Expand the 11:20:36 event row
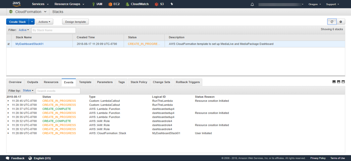The image size is (351, 161). coord(8,113)
